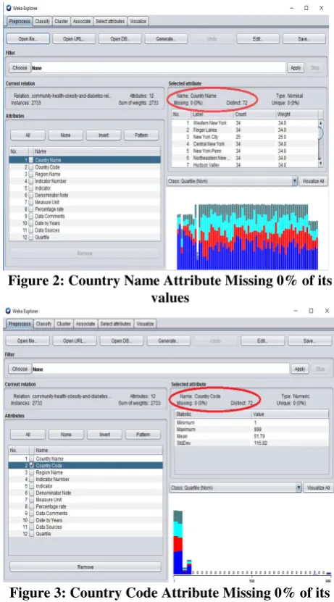
Task: Enable the Indicator Number checkbox in the Figure 2 window
Action: [x=31, y=181]
